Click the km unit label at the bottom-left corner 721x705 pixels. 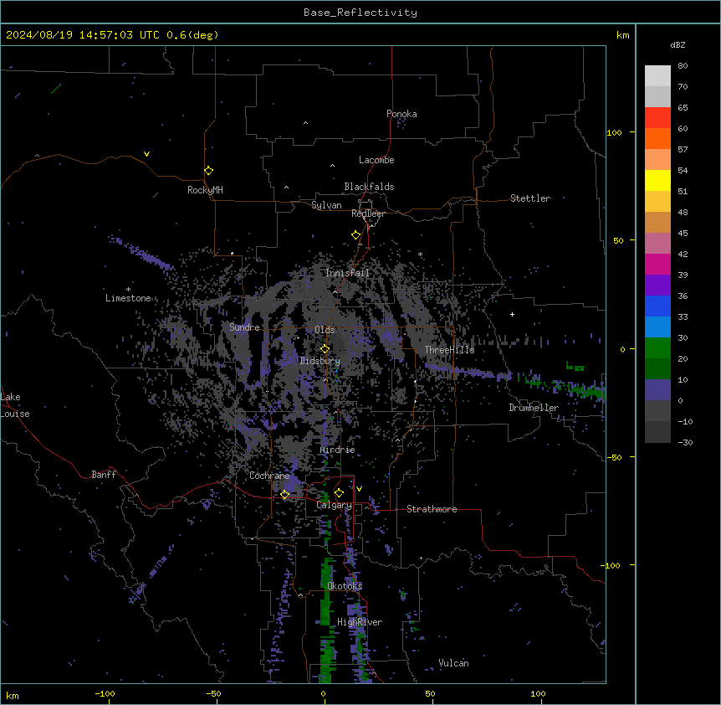tap(12, 695)
